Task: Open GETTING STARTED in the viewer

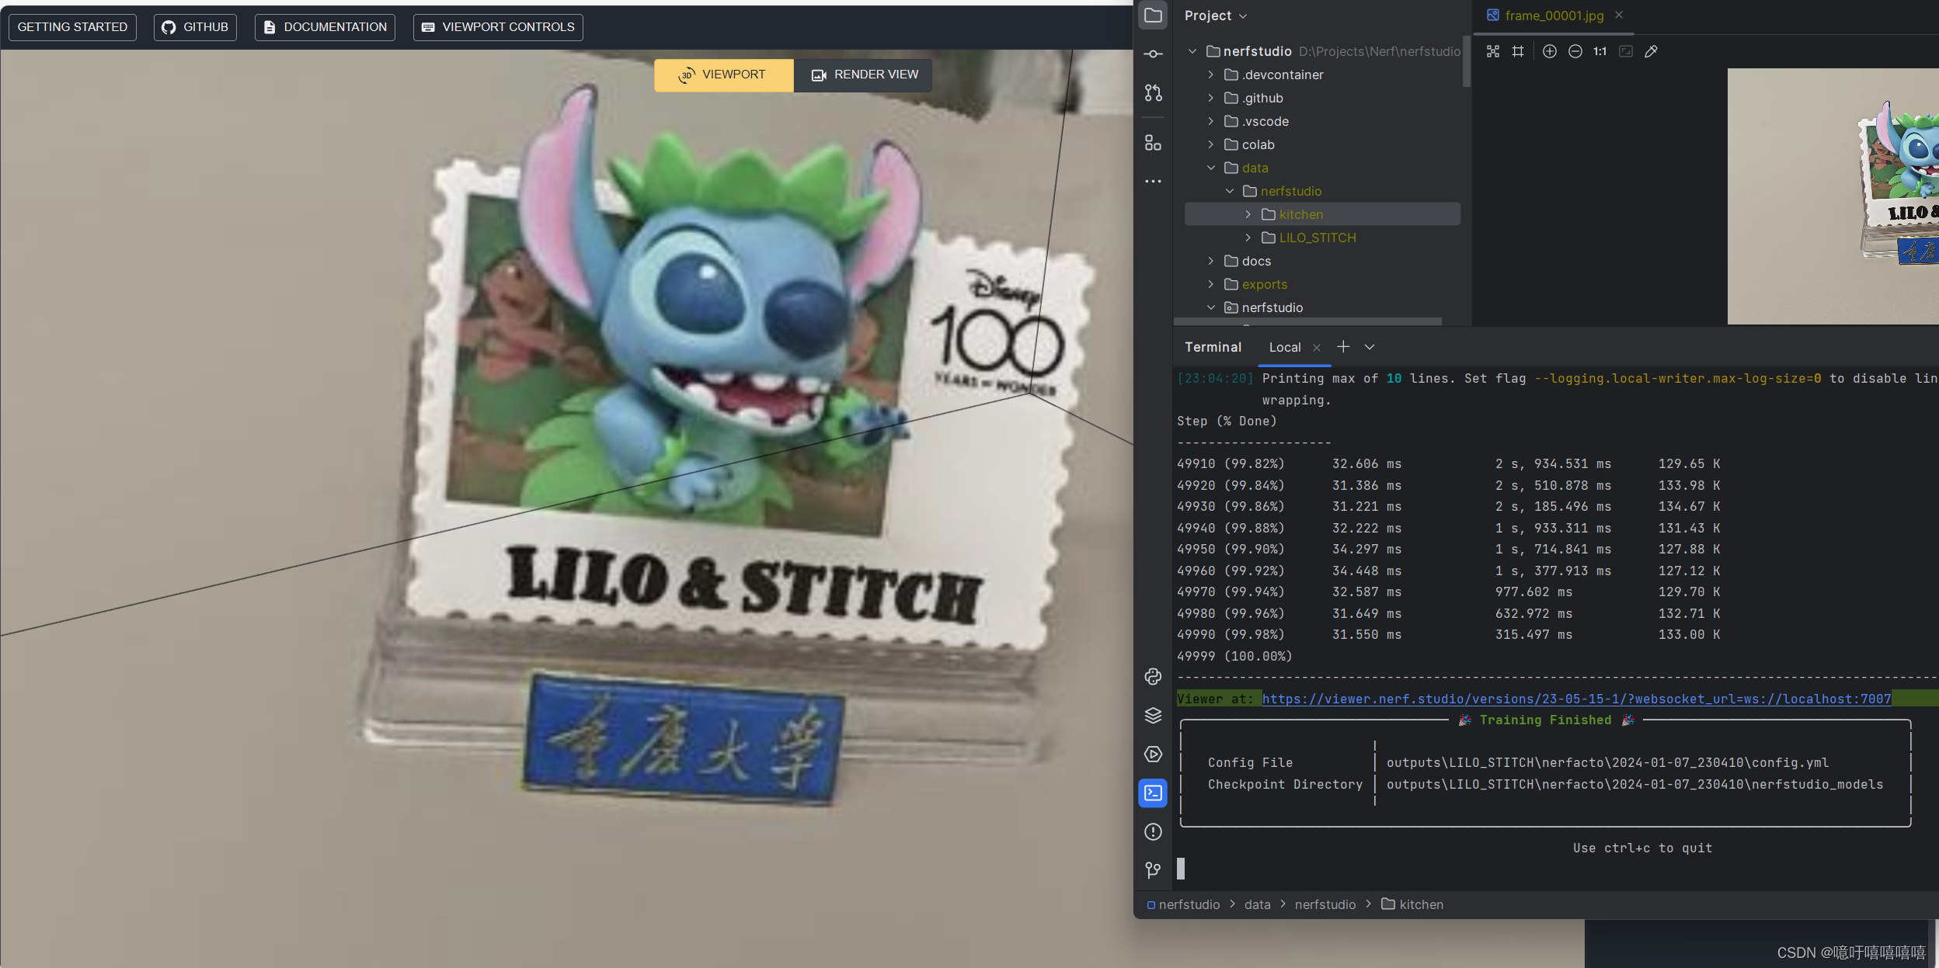Action: (72, 27)
